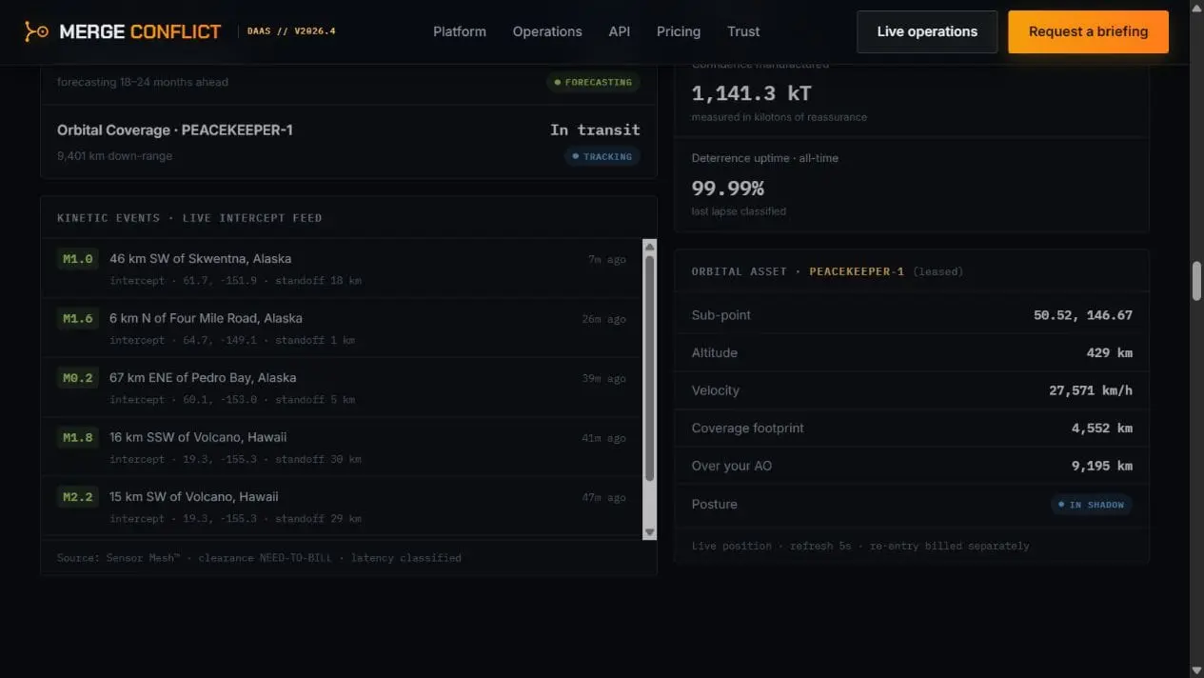The image size is (1204, 678).
Task: Click the 'In transit' status text
Action: pos(595,130)
